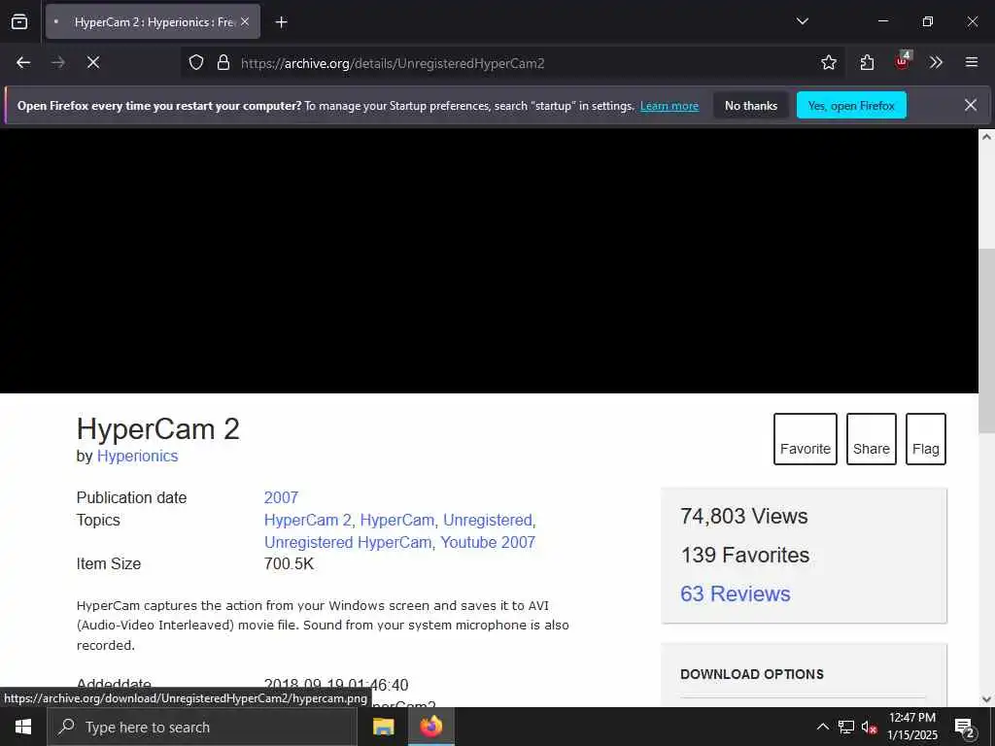995x746 pixels.
Task: Select the HyperCam 2 : Hyperionics tab
Action: click(x=153, y=21)
